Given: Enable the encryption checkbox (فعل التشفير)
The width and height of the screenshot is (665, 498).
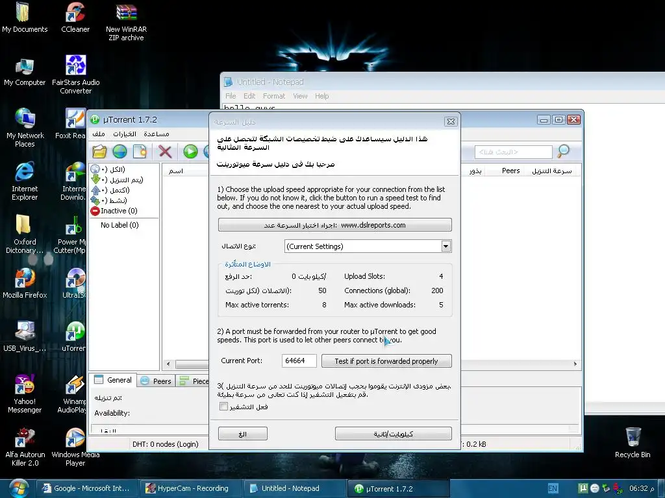Looking at the screenshot, I should coord(223,407).
